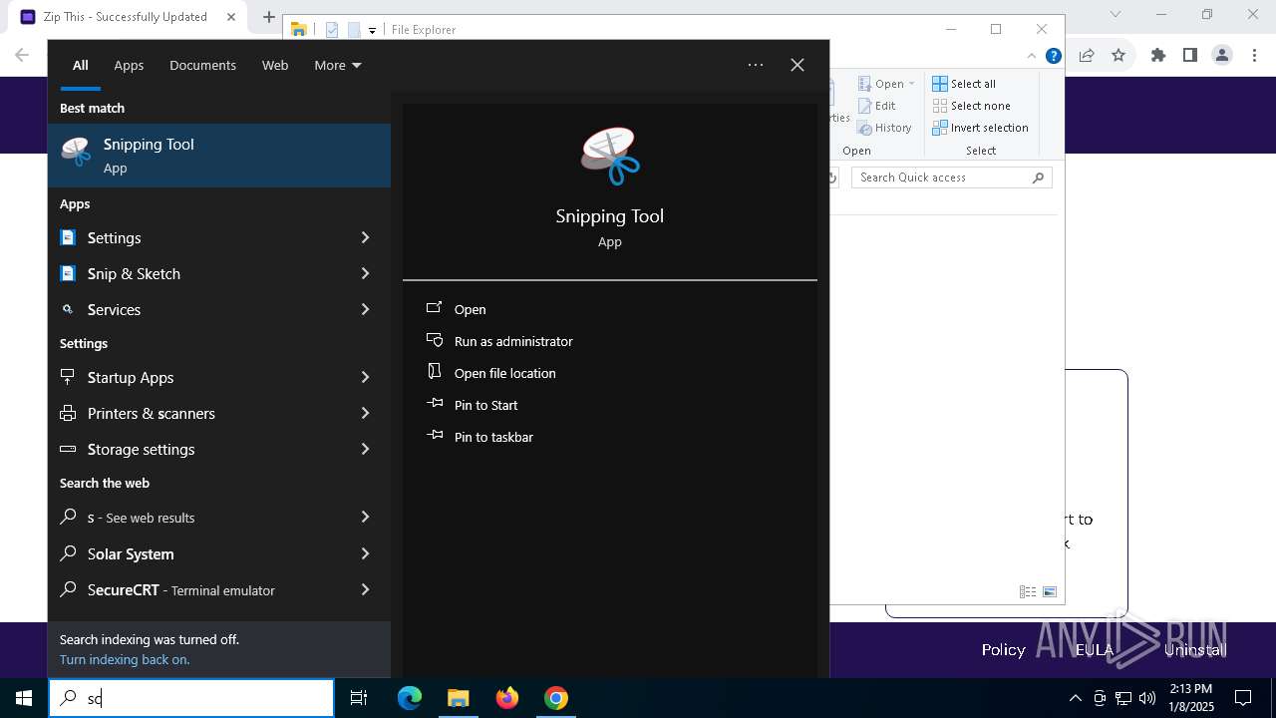
Task: Click Open in Snipping Tool actions
Action: [x=471, y=309]
